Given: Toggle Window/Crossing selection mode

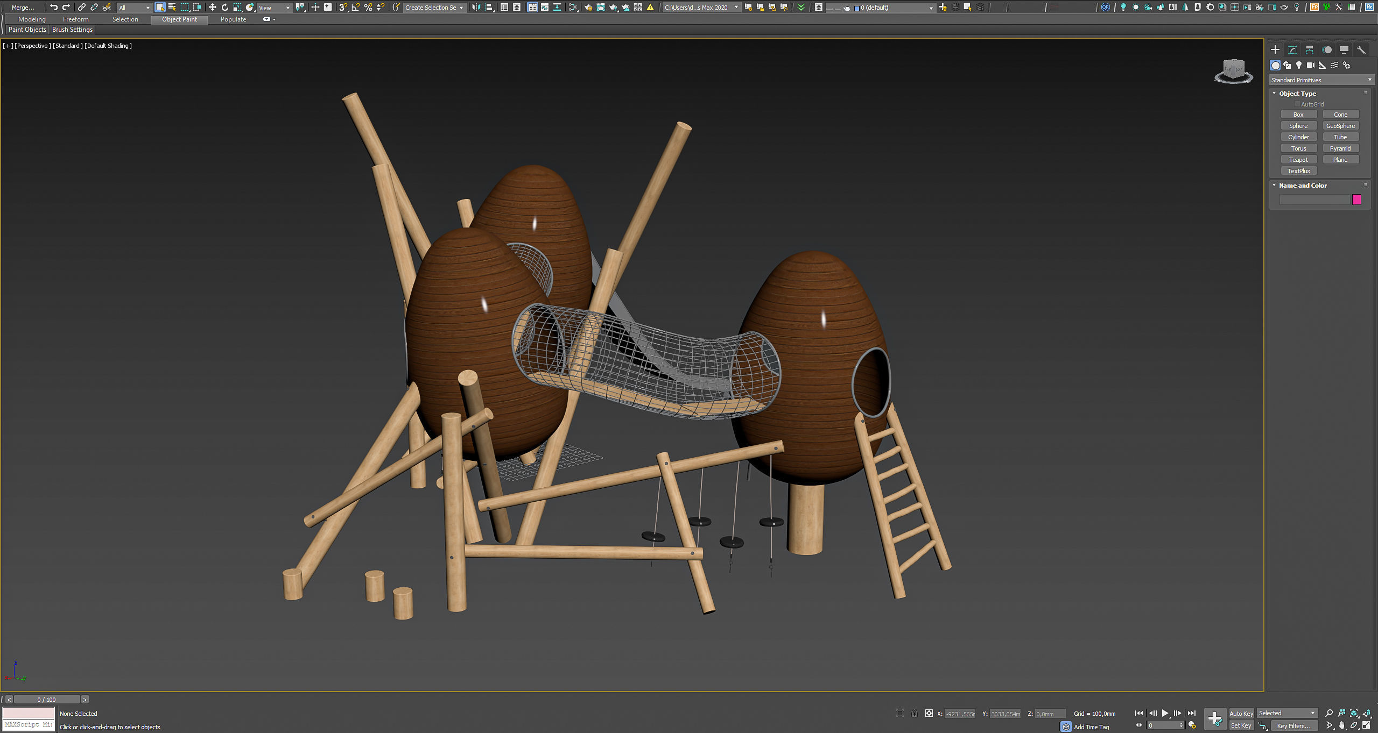Looking at the screenshot, I should pos(197,7).
